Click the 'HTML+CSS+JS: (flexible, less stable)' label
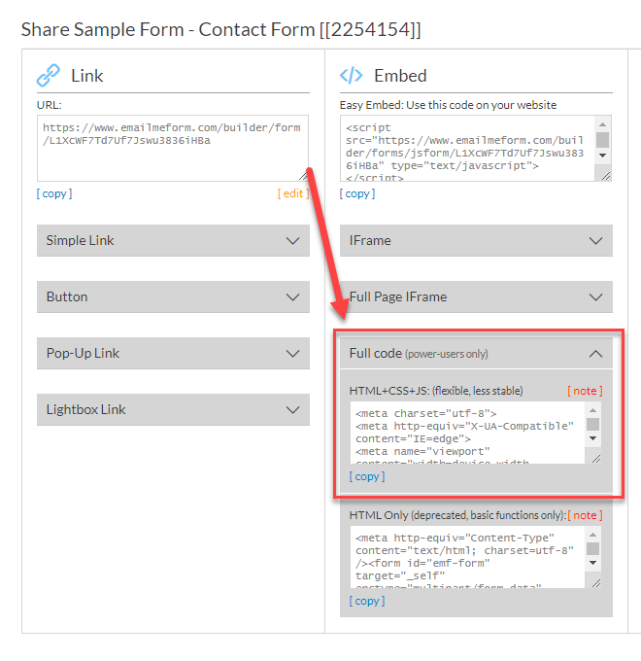 pos(436,391)
